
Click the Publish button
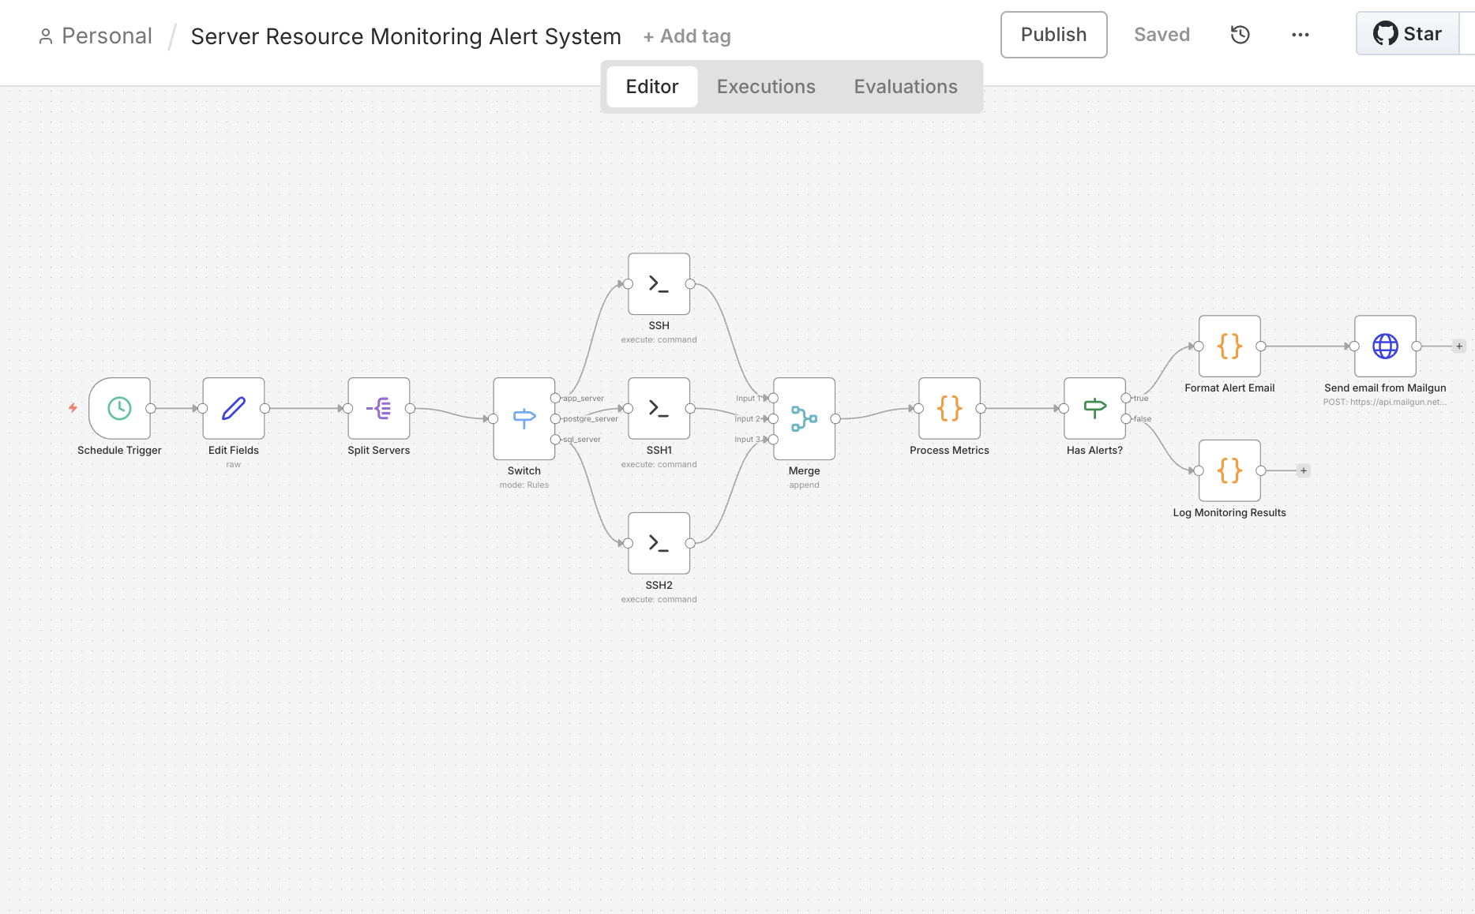point(1053,35)
